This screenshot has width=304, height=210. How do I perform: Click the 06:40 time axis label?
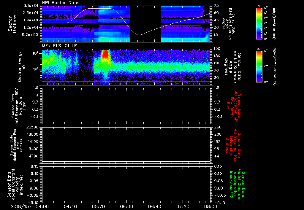(154, 207)
